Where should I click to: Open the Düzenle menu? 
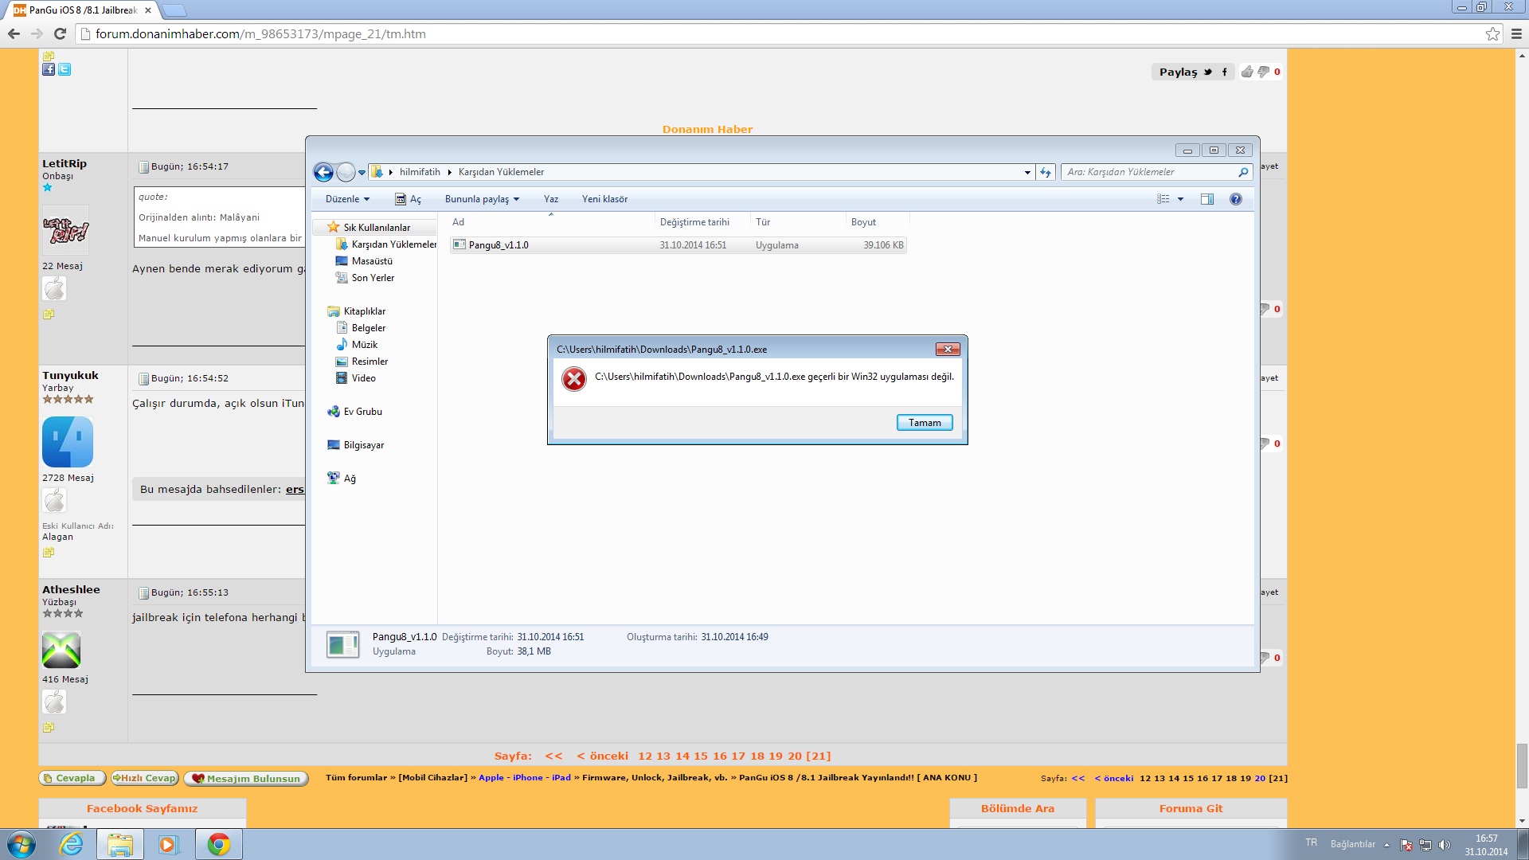(347, 199)
